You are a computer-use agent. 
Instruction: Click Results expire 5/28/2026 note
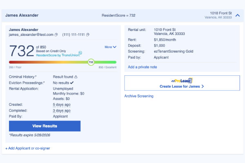pyautogui.click(x=29, y=135)
